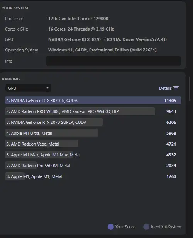Image resolution: width=193 pixels, height=238 pixels.
Task: Click into the Info text field
Action: (x=113, y=61)
